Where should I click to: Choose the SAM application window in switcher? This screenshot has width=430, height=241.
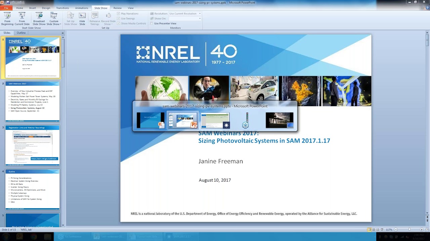click(x=215, y=120)
